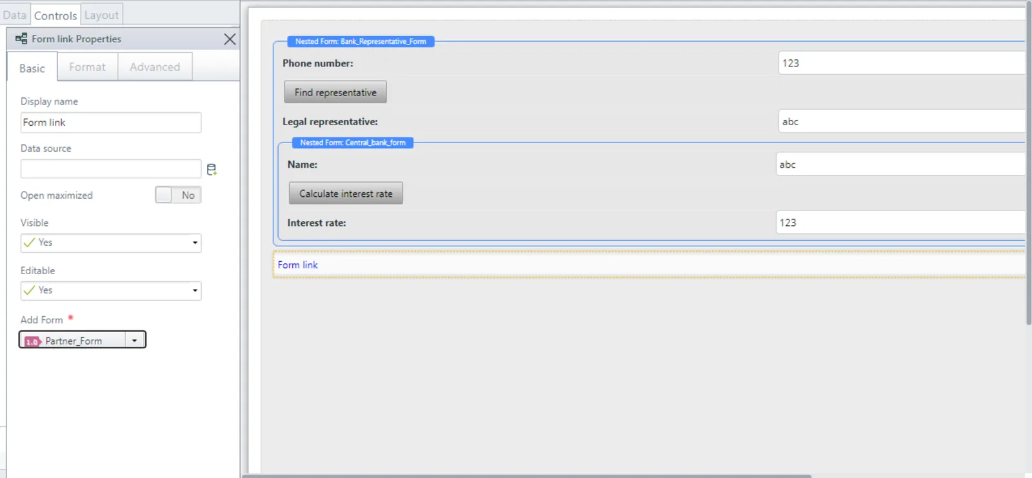Switch to the Basic properties tab
This screenshot has width=1032, height=478.
click(32, 68)
